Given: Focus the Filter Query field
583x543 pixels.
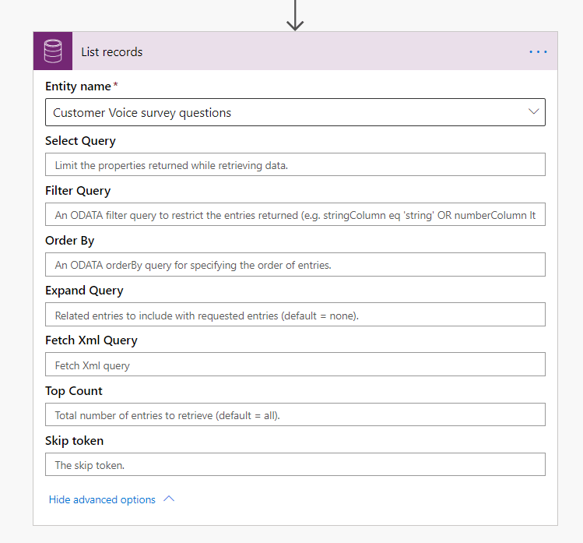Looking at the screenshot, I should click(x=295, y=214).
